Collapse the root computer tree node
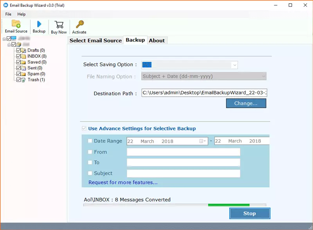 [x=4, y=39]
